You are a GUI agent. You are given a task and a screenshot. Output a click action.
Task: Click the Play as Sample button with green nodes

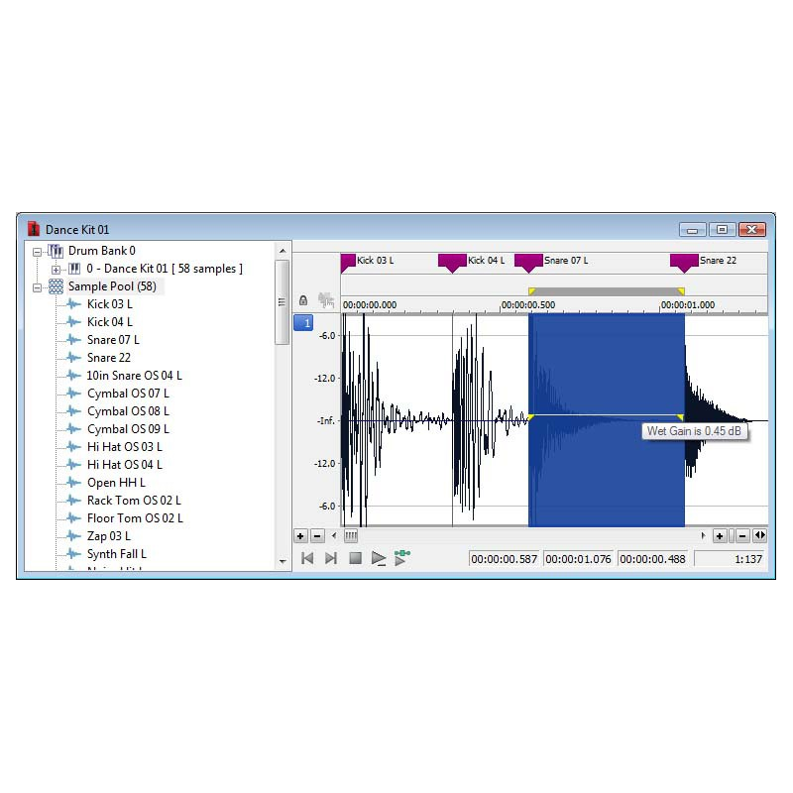(401, 558)
